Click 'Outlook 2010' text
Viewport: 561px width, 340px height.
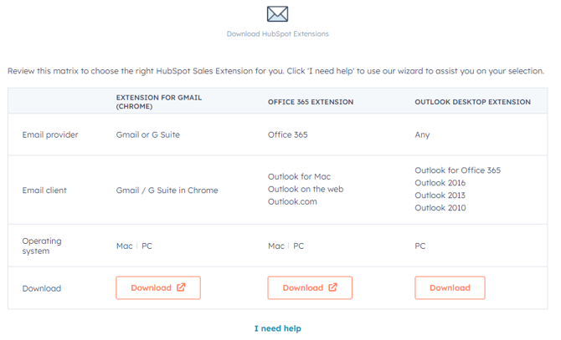(440, 208)
